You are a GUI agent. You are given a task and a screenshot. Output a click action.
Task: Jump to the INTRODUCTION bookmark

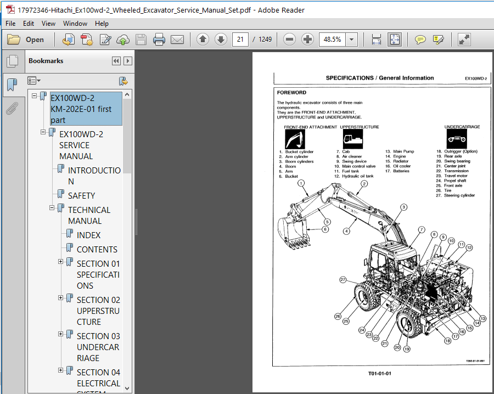point(94,176)
